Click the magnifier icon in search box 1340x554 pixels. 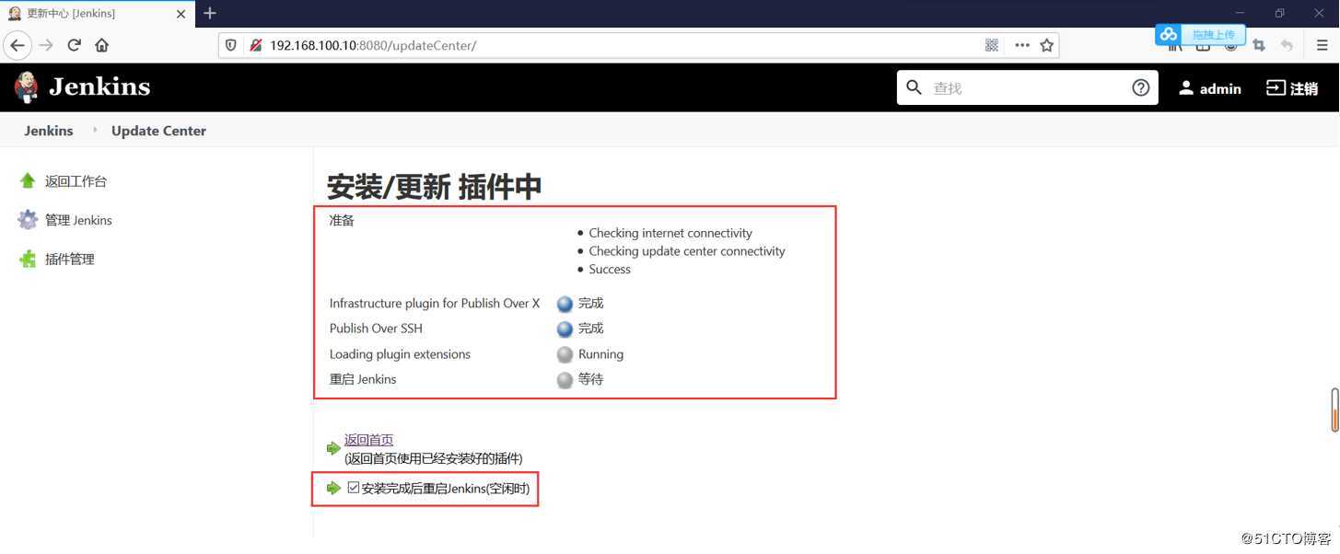pos(914,87)
